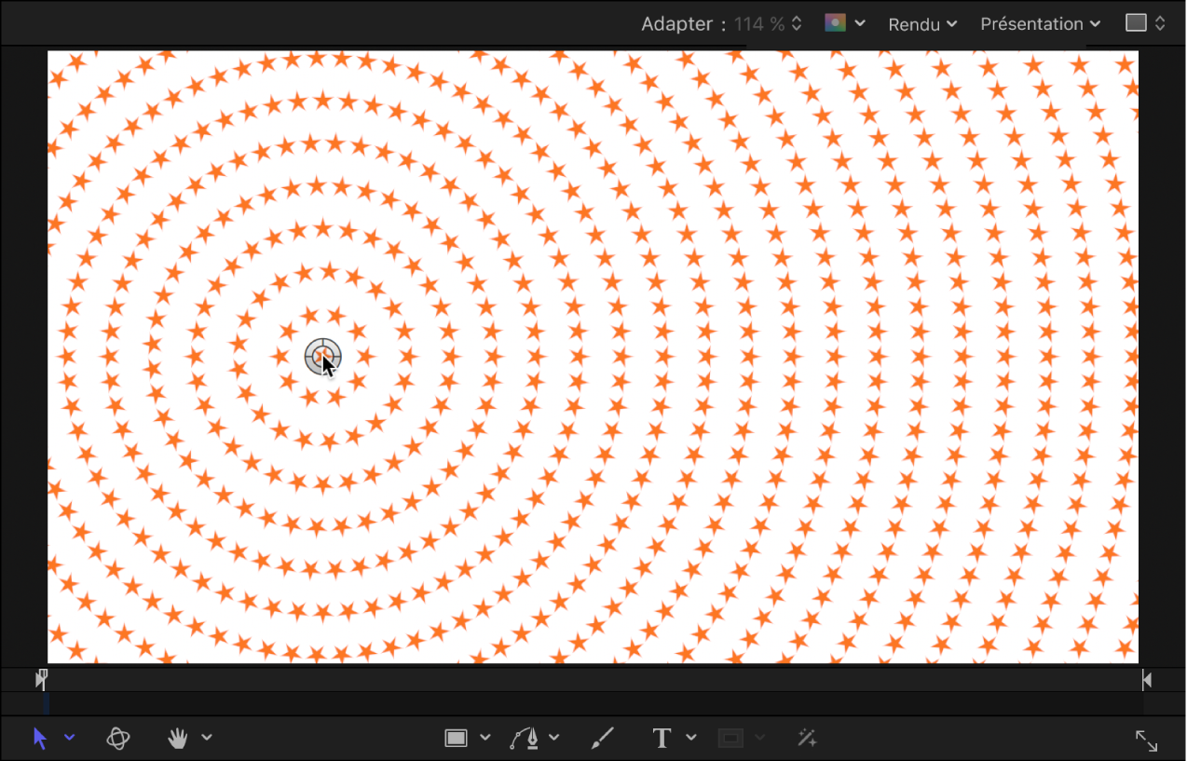Image resolution: width=1187 pixels, height=761 pixels.
Task: Open the canvas view layout menu
Action: [1145, 23]
